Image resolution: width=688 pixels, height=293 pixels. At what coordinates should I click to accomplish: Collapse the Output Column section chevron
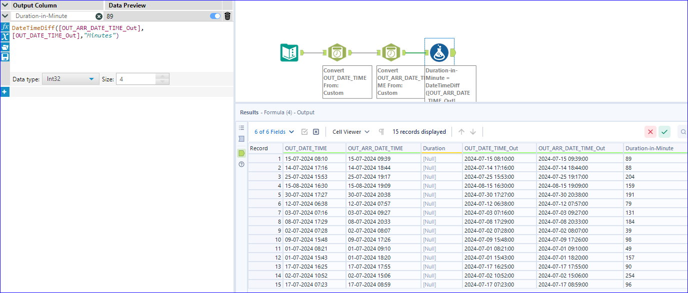pos(4,5)
